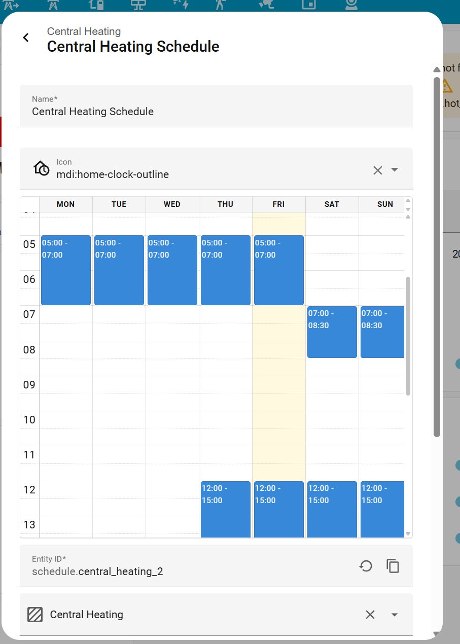Click the Central Heating area texture icon
This screenshot has width=460, height=644.
pyautogui.click(x=35, y=615)
